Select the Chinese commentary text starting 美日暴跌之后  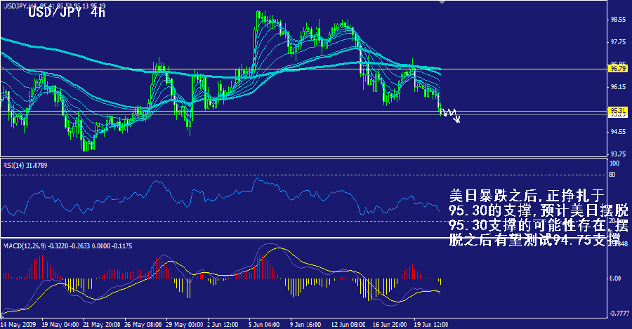click(x=539, y=217)
